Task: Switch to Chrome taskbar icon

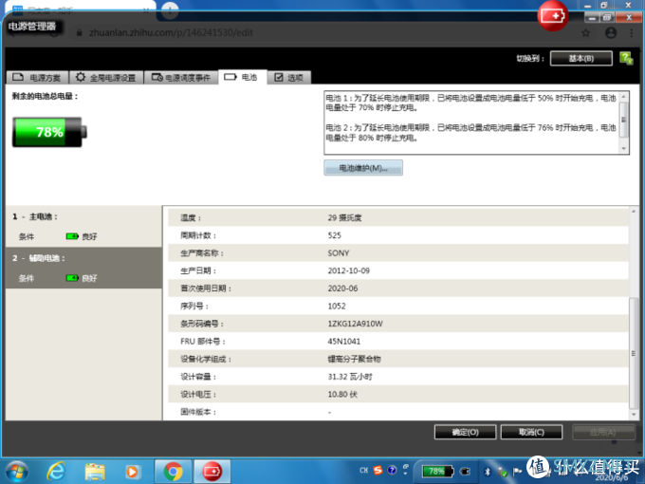Action: (173, 472)
